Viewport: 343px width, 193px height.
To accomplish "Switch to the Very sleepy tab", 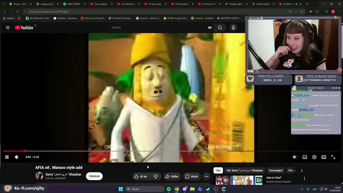I will tap(155, 4).
